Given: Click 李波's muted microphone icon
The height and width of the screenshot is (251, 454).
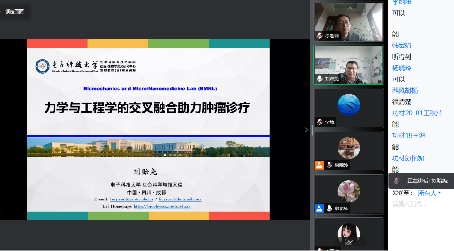Looking at the screenshot, I should (320, 122).
